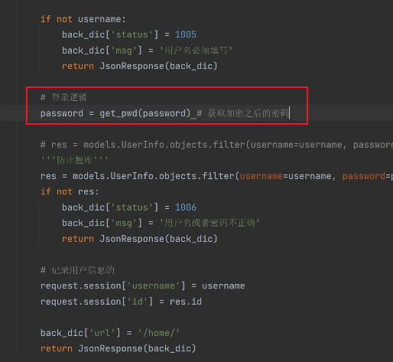Image resolution: width=393 pixels, height=362 pixels.
Task: Click the '# 获取加密之后的密码' comment
Action: point(243,113)
